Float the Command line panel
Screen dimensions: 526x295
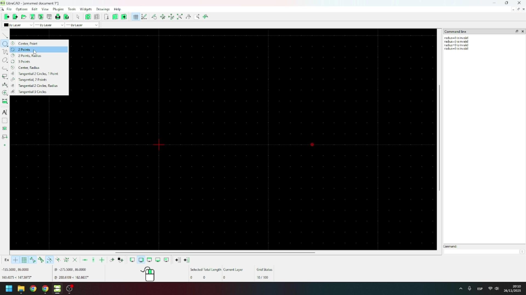click(517, 31)
